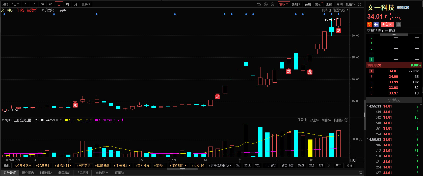Viewport: 423px width, 176px height.
Task: Select the 经伟操盘术 indicator tab
Action: 23,165
